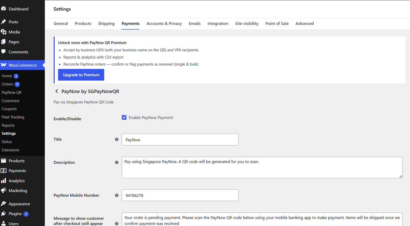Click the Users person icon
Viewport: 410px width, 226px height.
3,224
